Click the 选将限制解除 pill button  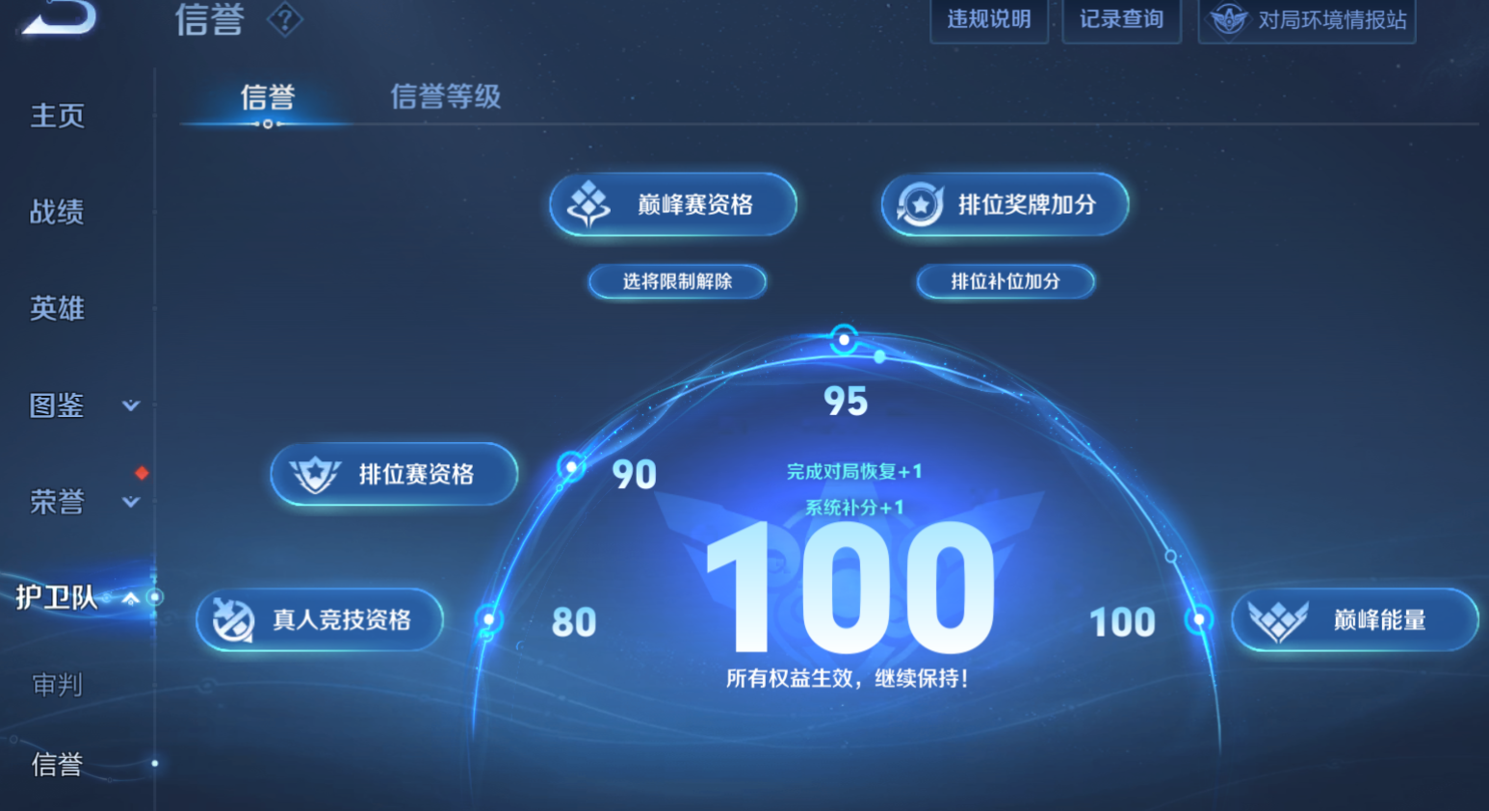(677, 281)
